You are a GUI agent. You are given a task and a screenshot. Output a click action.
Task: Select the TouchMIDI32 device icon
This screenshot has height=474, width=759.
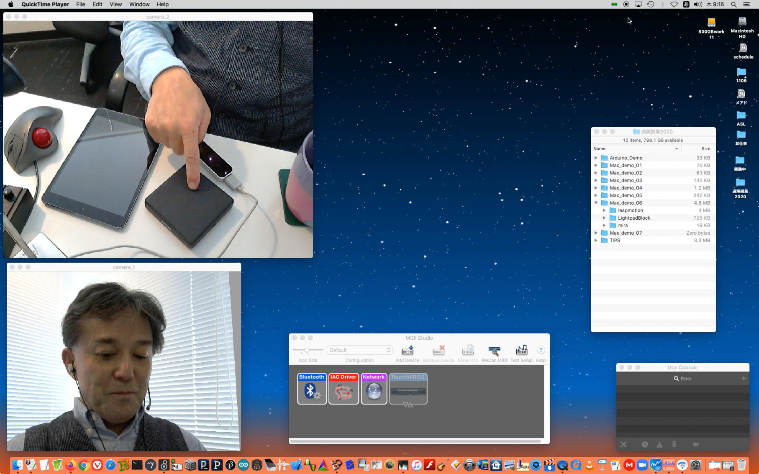tap(408, 389)
